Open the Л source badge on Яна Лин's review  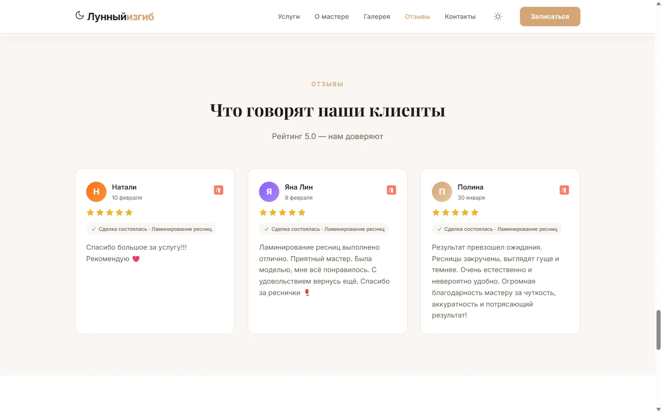pyautogui.click(x=391, y=190)
